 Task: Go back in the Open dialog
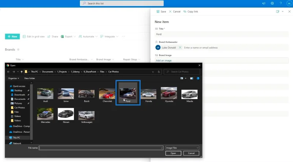click(x=8, y=72)
